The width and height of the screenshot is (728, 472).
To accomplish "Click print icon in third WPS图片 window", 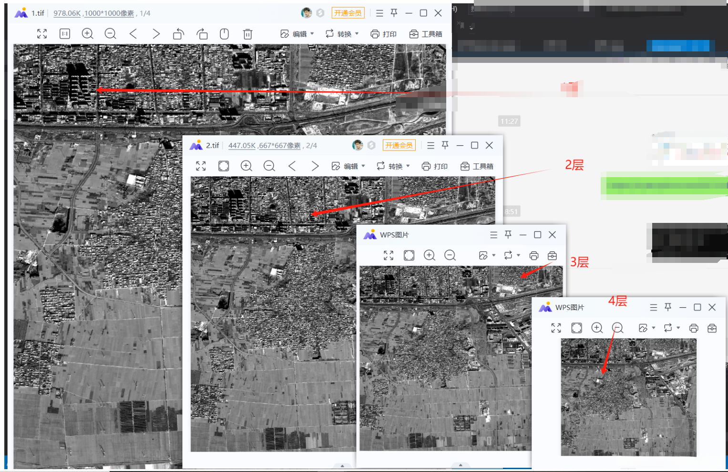I will point(534,256).
